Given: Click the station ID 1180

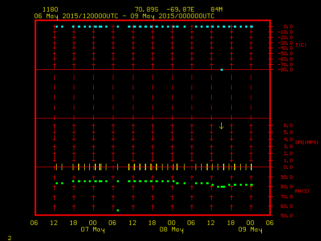Looking at the screenshot, I should (x=50, y=10).
